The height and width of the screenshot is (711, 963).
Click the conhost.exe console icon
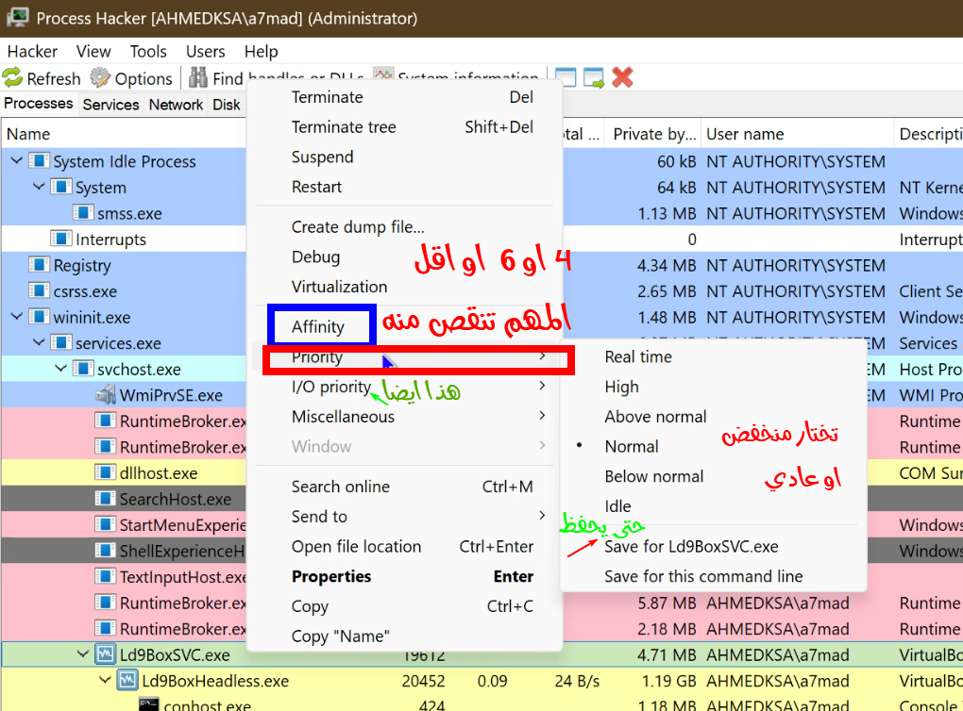149,704
